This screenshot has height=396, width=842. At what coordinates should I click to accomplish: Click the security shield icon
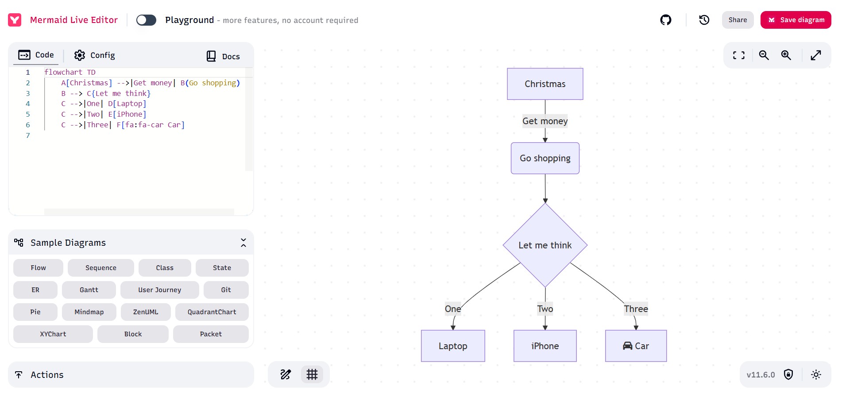(x=788, y=375)
